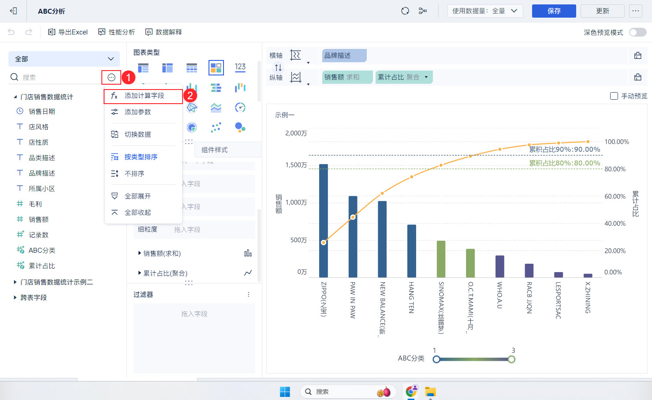Click the 更新 button
Screen dimensions: 652x400
pos(602,11)
